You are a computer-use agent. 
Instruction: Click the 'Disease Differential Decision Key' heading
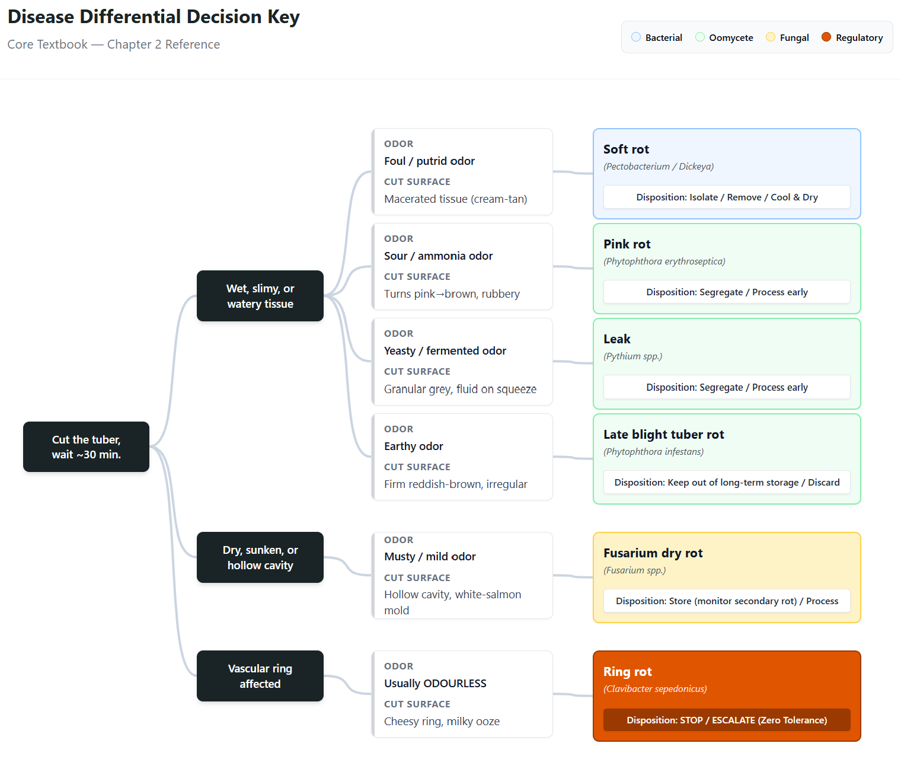154,17
